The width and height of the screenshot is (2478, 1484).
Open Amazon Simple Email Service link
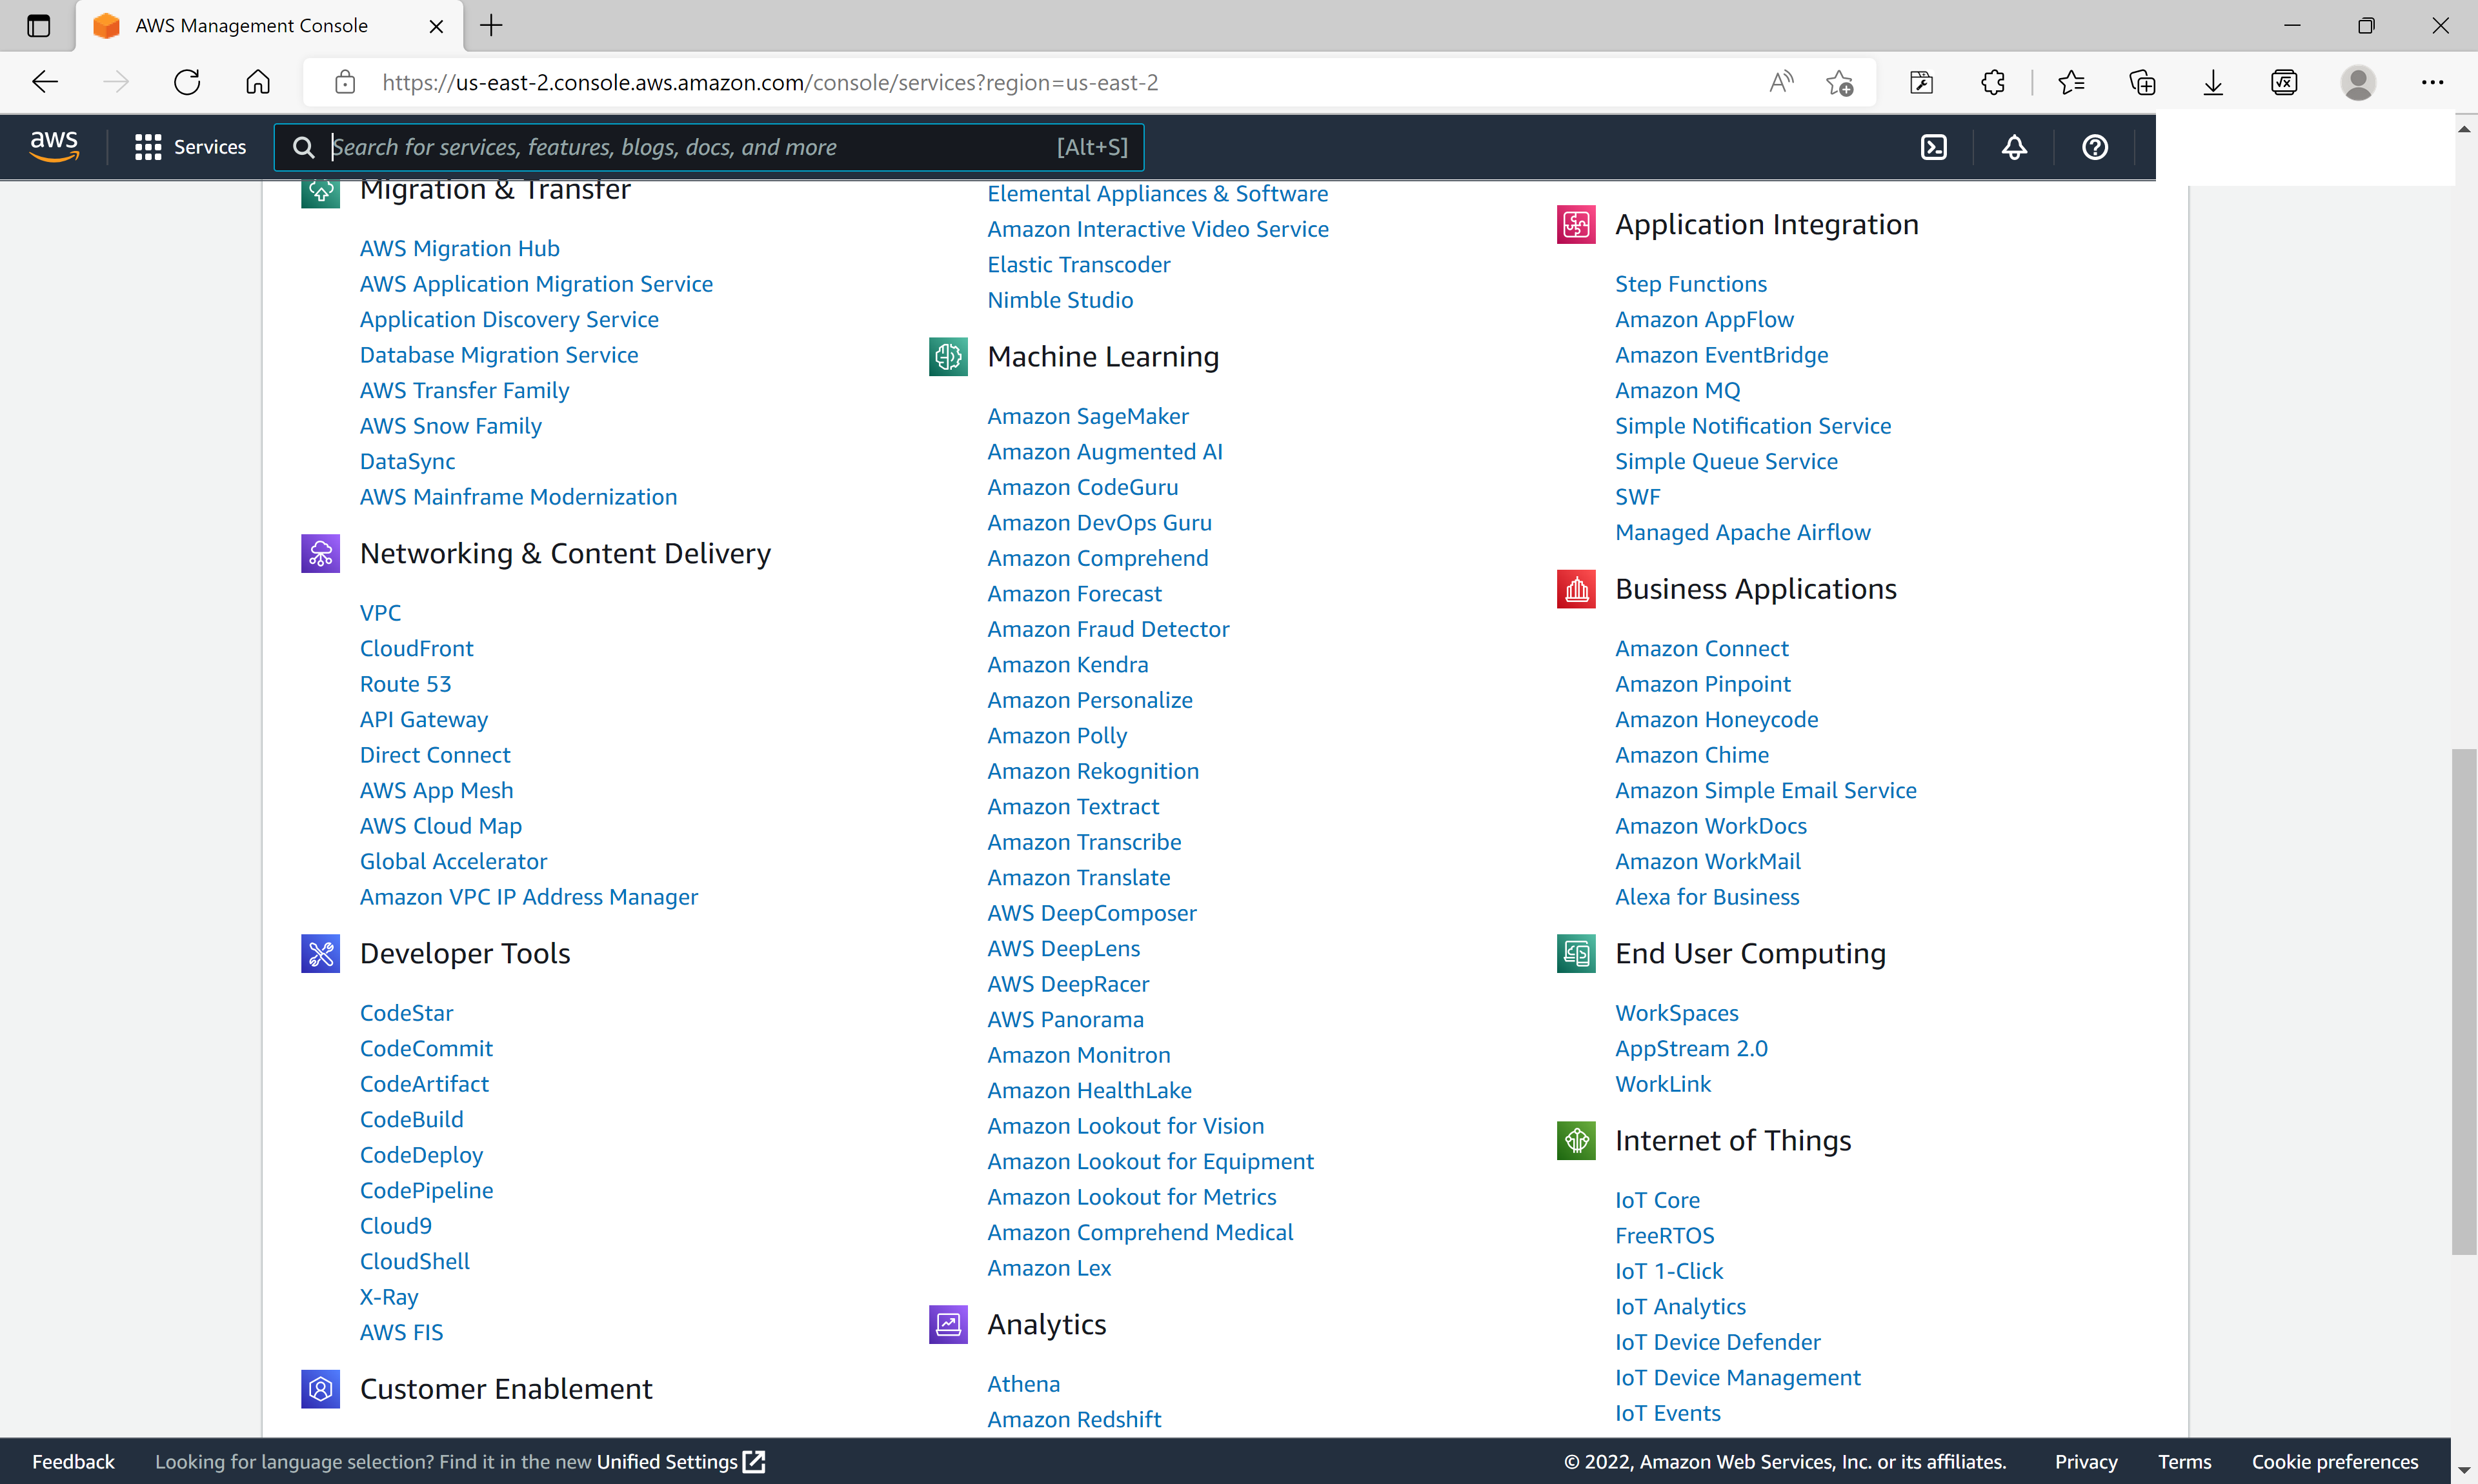(1766, 790)
